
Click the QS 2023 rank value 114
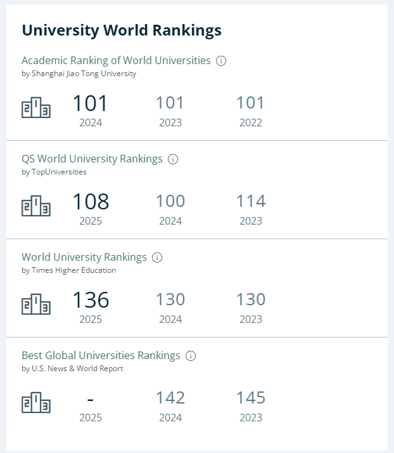251,202
